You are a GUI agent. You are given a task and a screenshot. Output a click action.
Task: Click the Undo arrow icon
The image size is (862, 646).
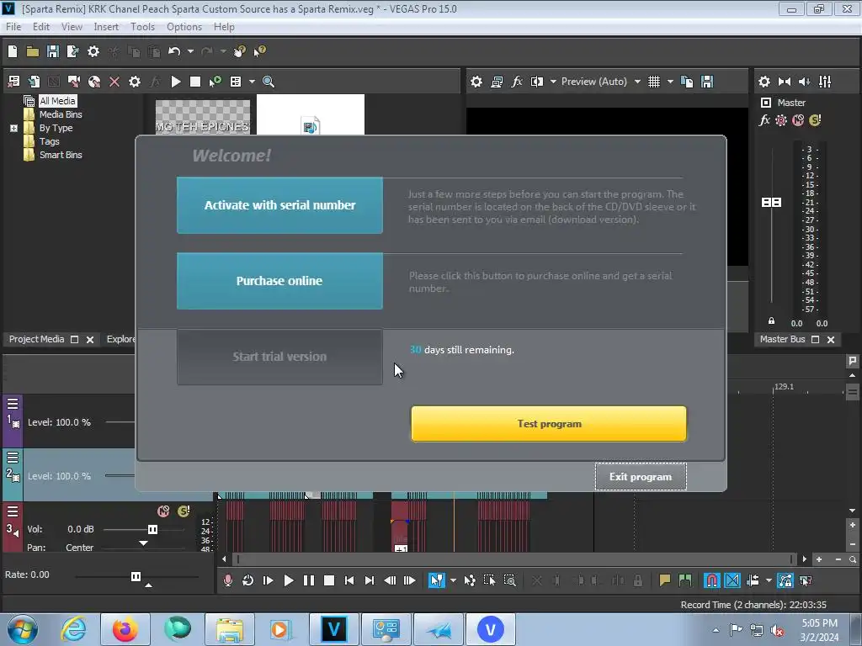(x=174, y=51)
